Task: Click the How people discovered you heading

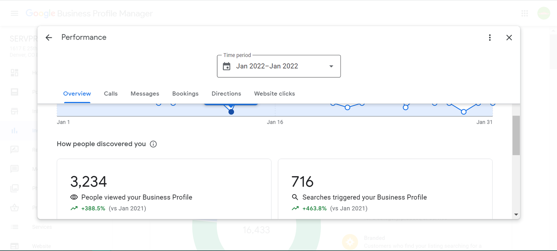Action: (101, 144)
